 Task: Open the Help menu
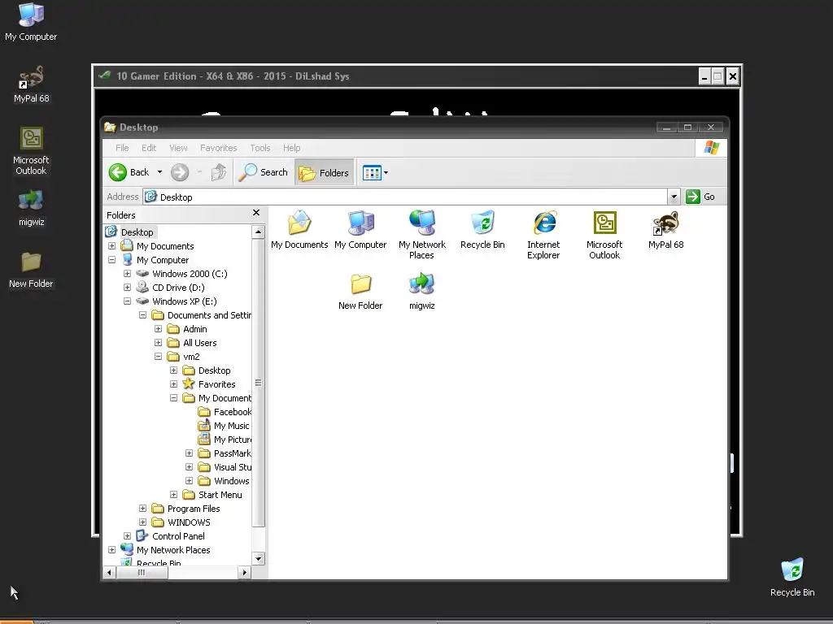292,148
